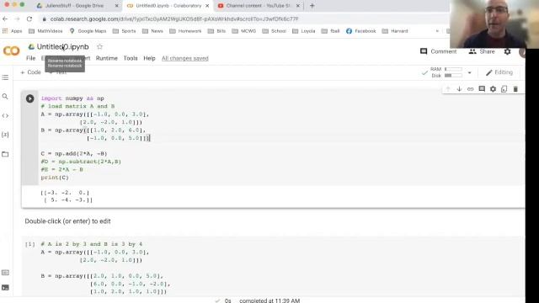Open cell editor settings gear

(493, 89)
